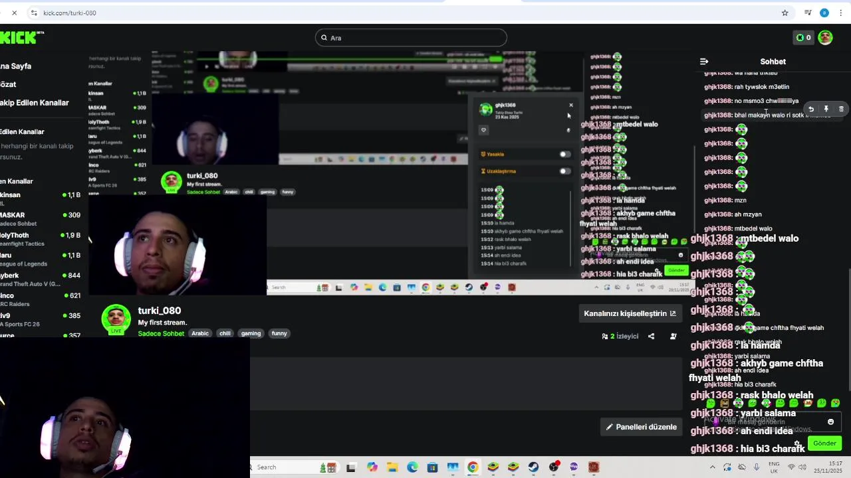Image resolution: width=851 pixels, height=478 pixels.
Task: Click the icon right of share
Action: pos(673,337)
